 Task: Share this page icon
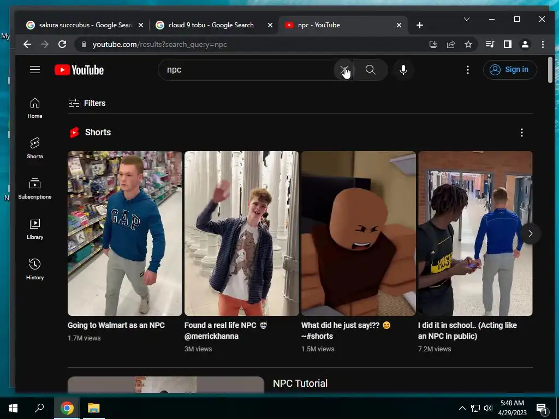point(450,45)
